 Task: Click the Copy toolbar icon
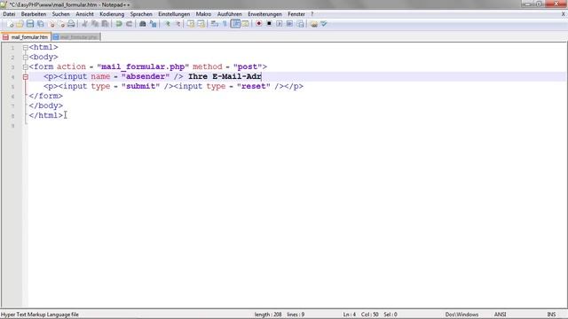(95, 24)
